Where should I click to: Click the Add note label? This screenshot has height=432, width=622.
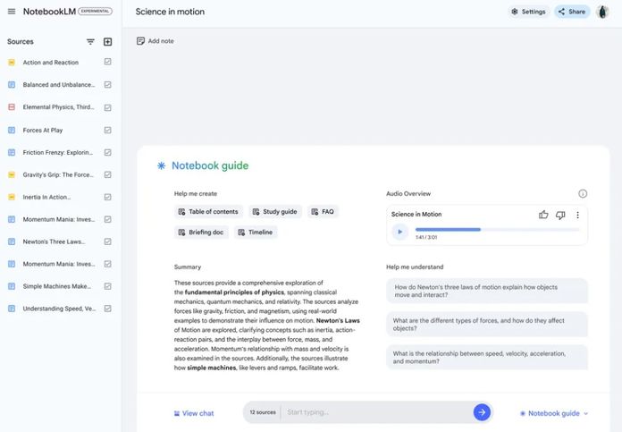pyautogui.click(x=161, y=41)
